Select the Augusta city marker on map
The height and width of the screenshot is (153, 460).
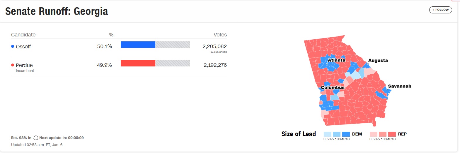point(367,64)
